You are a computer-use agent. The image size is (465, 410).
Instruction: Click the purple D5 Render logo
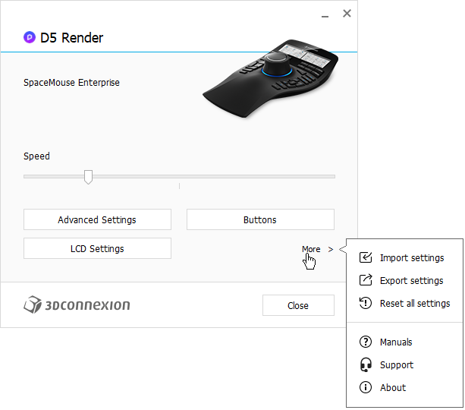30,37
